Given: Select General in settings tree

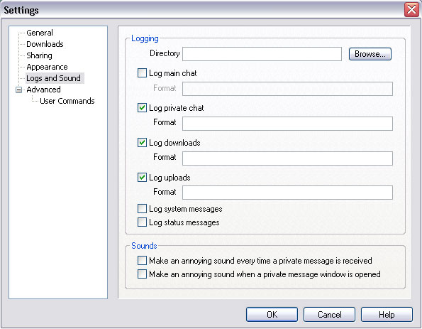Looking at the screenshot, I should pyautogui.click(x=40, y=33).
